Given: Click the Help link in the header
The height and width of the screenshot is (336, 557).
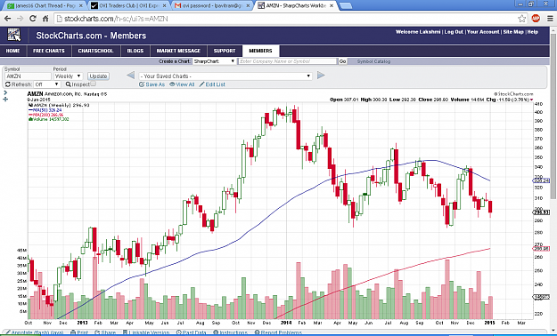Looking at the screenshot, I should tap(532, 32).
